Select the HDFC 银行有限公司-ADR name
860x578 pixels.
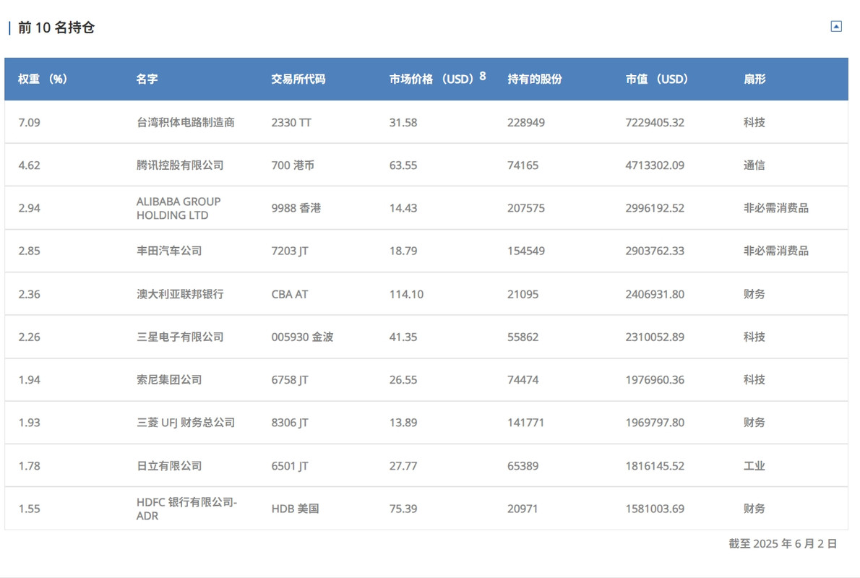(x=186, y=509)
